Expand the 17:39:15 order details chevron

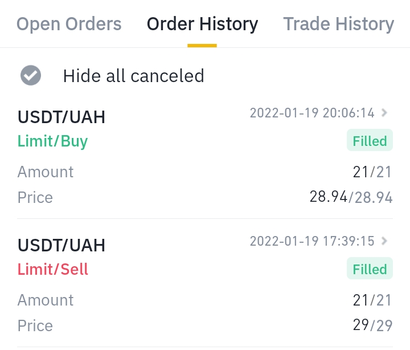coord(384,241)
